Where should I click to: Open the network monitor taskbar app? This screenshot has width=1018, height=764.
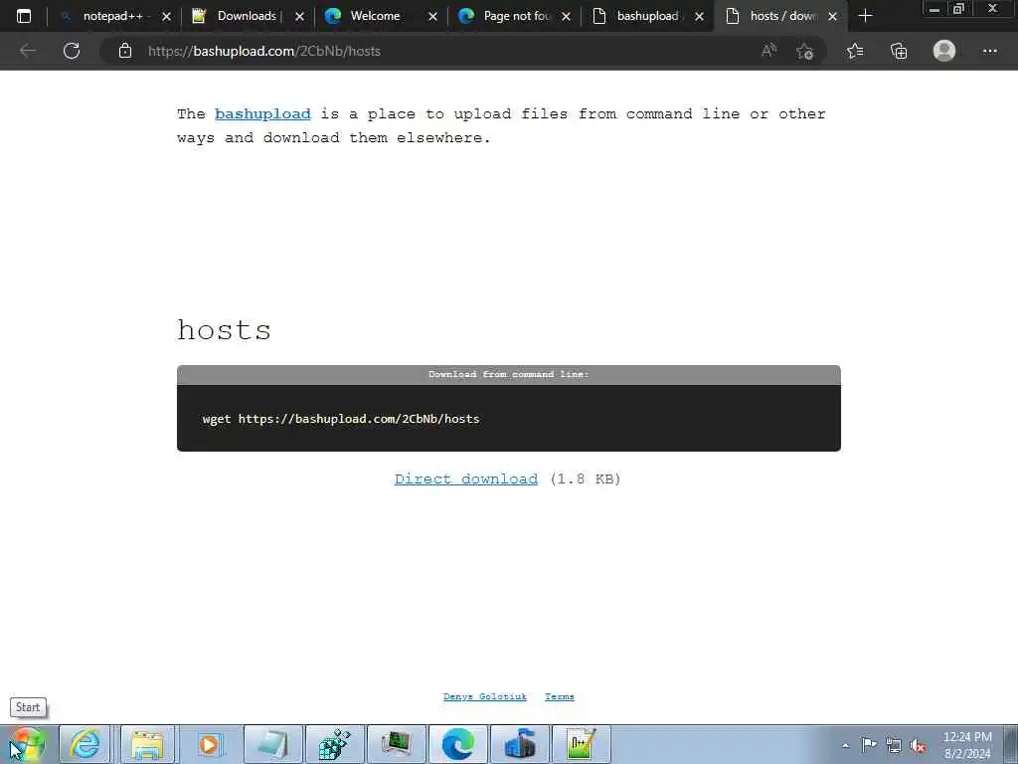(396, 744)
